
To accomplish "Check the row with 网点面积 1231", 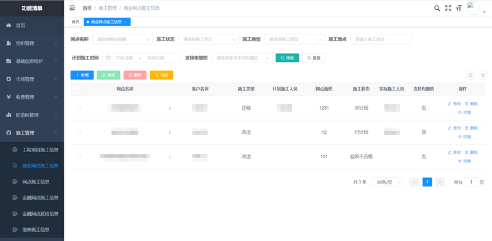I will [79, 108].
